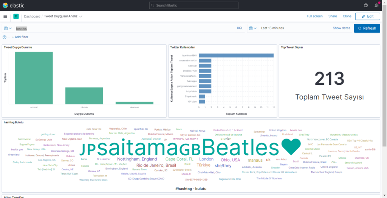Toggle the hamburger navigation menu
Image resolution: width=387 pixels, height=198 pixels.
tap(5, 16)
